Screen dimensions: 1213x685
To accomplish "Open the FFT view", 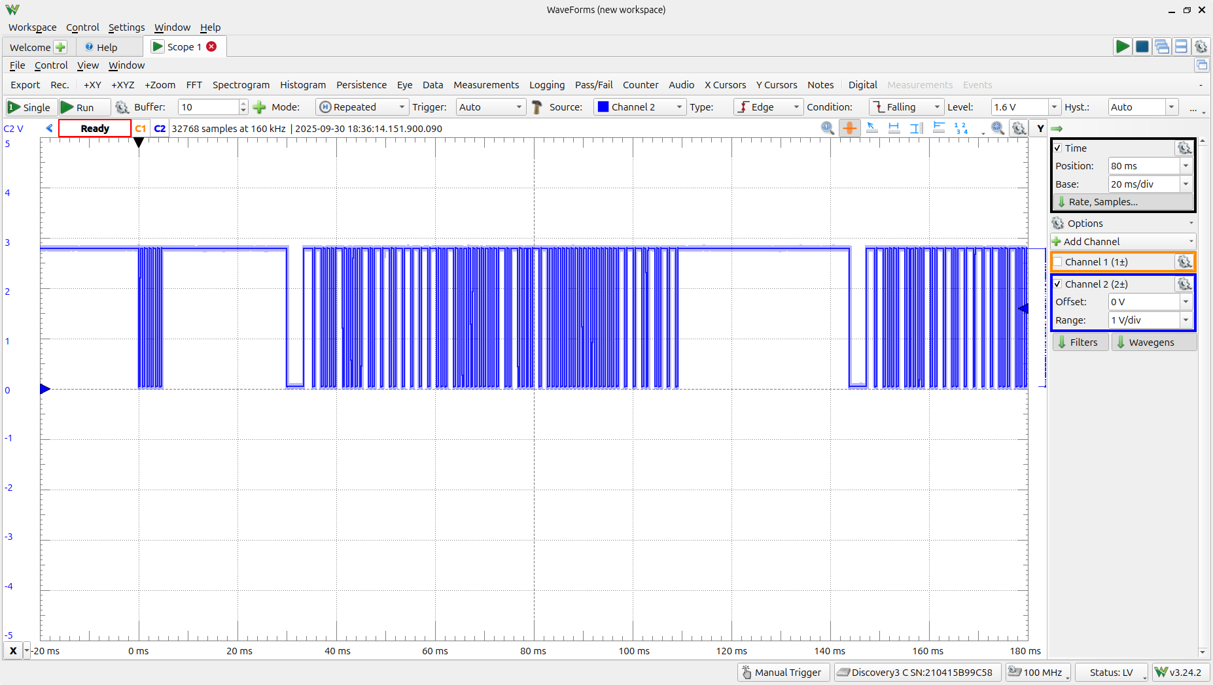I will [194, 85].
